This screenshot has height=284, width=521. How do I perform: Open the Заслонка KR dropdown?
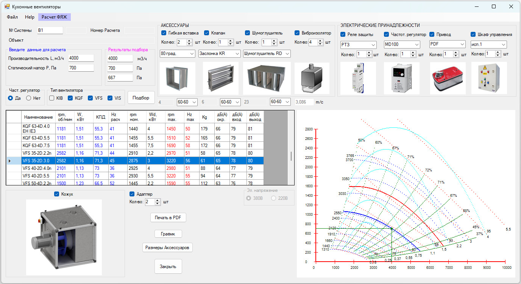coord(220,54)
